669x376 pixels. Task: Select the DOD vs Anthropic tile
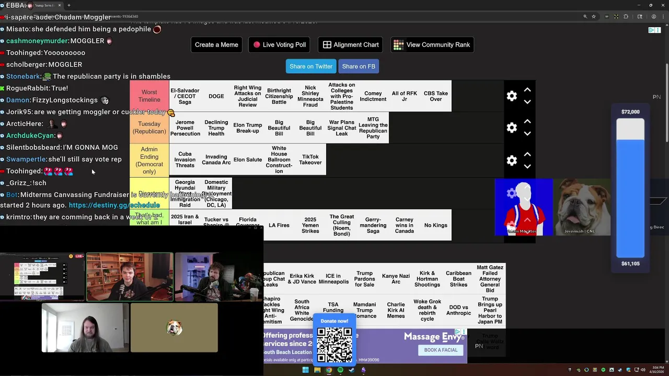(459, 310)
